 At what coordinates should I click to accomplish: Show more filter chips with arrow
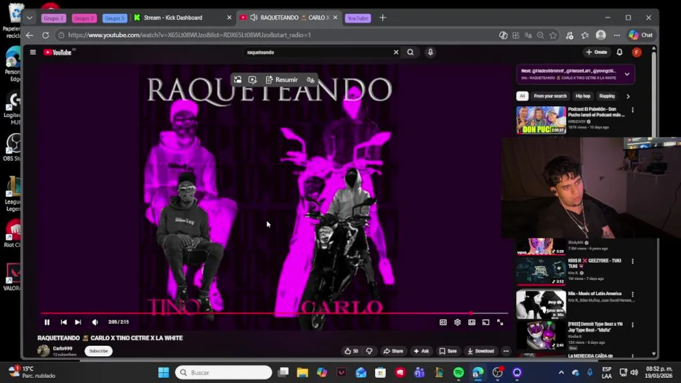628,96
